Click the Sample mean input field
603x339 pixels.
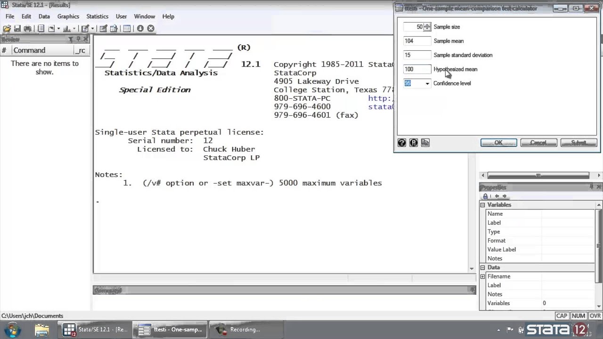[x=417, y=41]
